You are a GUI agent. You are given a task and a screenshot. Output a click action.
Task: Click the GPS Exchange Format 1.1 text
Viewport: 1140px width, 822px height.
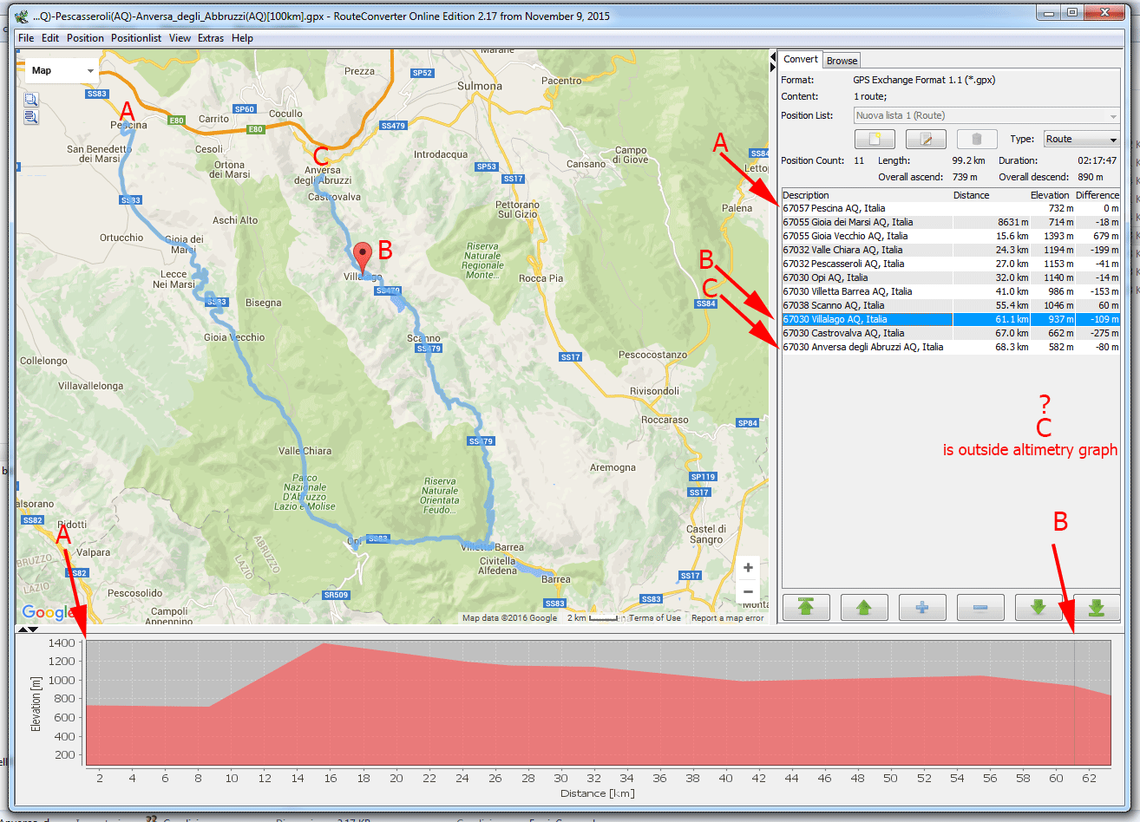coord(924,80)
